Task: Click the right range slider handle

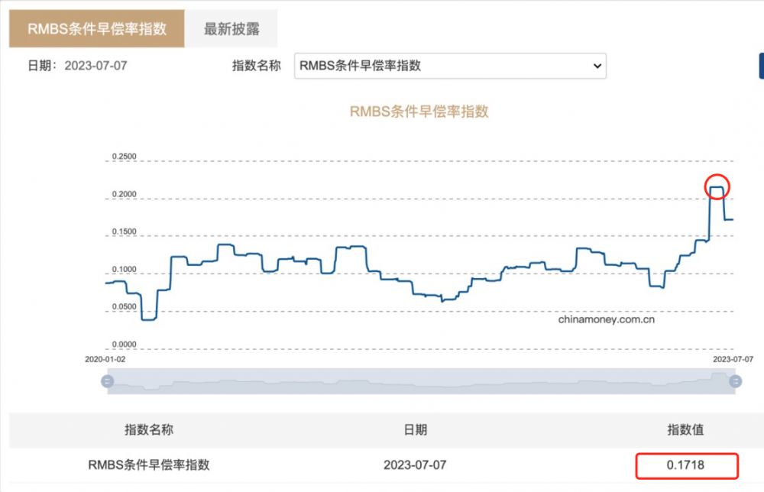Action: [x=735, y=381]
